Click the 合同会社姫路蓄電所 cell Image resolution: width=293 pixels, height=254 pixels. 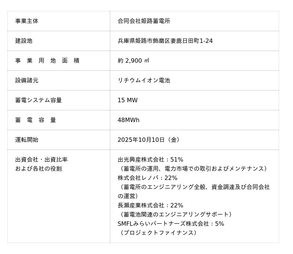[144, 21]
